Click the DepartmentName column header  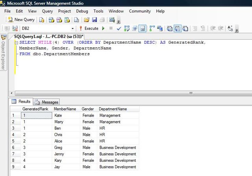(x=118, y=109)
